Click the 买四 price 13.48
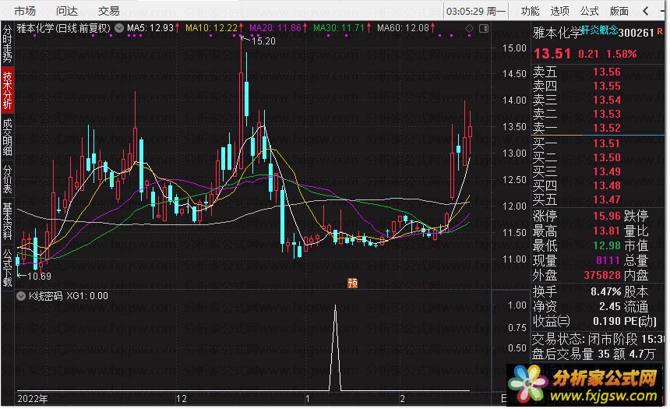This screenshot has height=409, width=670. pyautogui.click(x=607, y=185)
